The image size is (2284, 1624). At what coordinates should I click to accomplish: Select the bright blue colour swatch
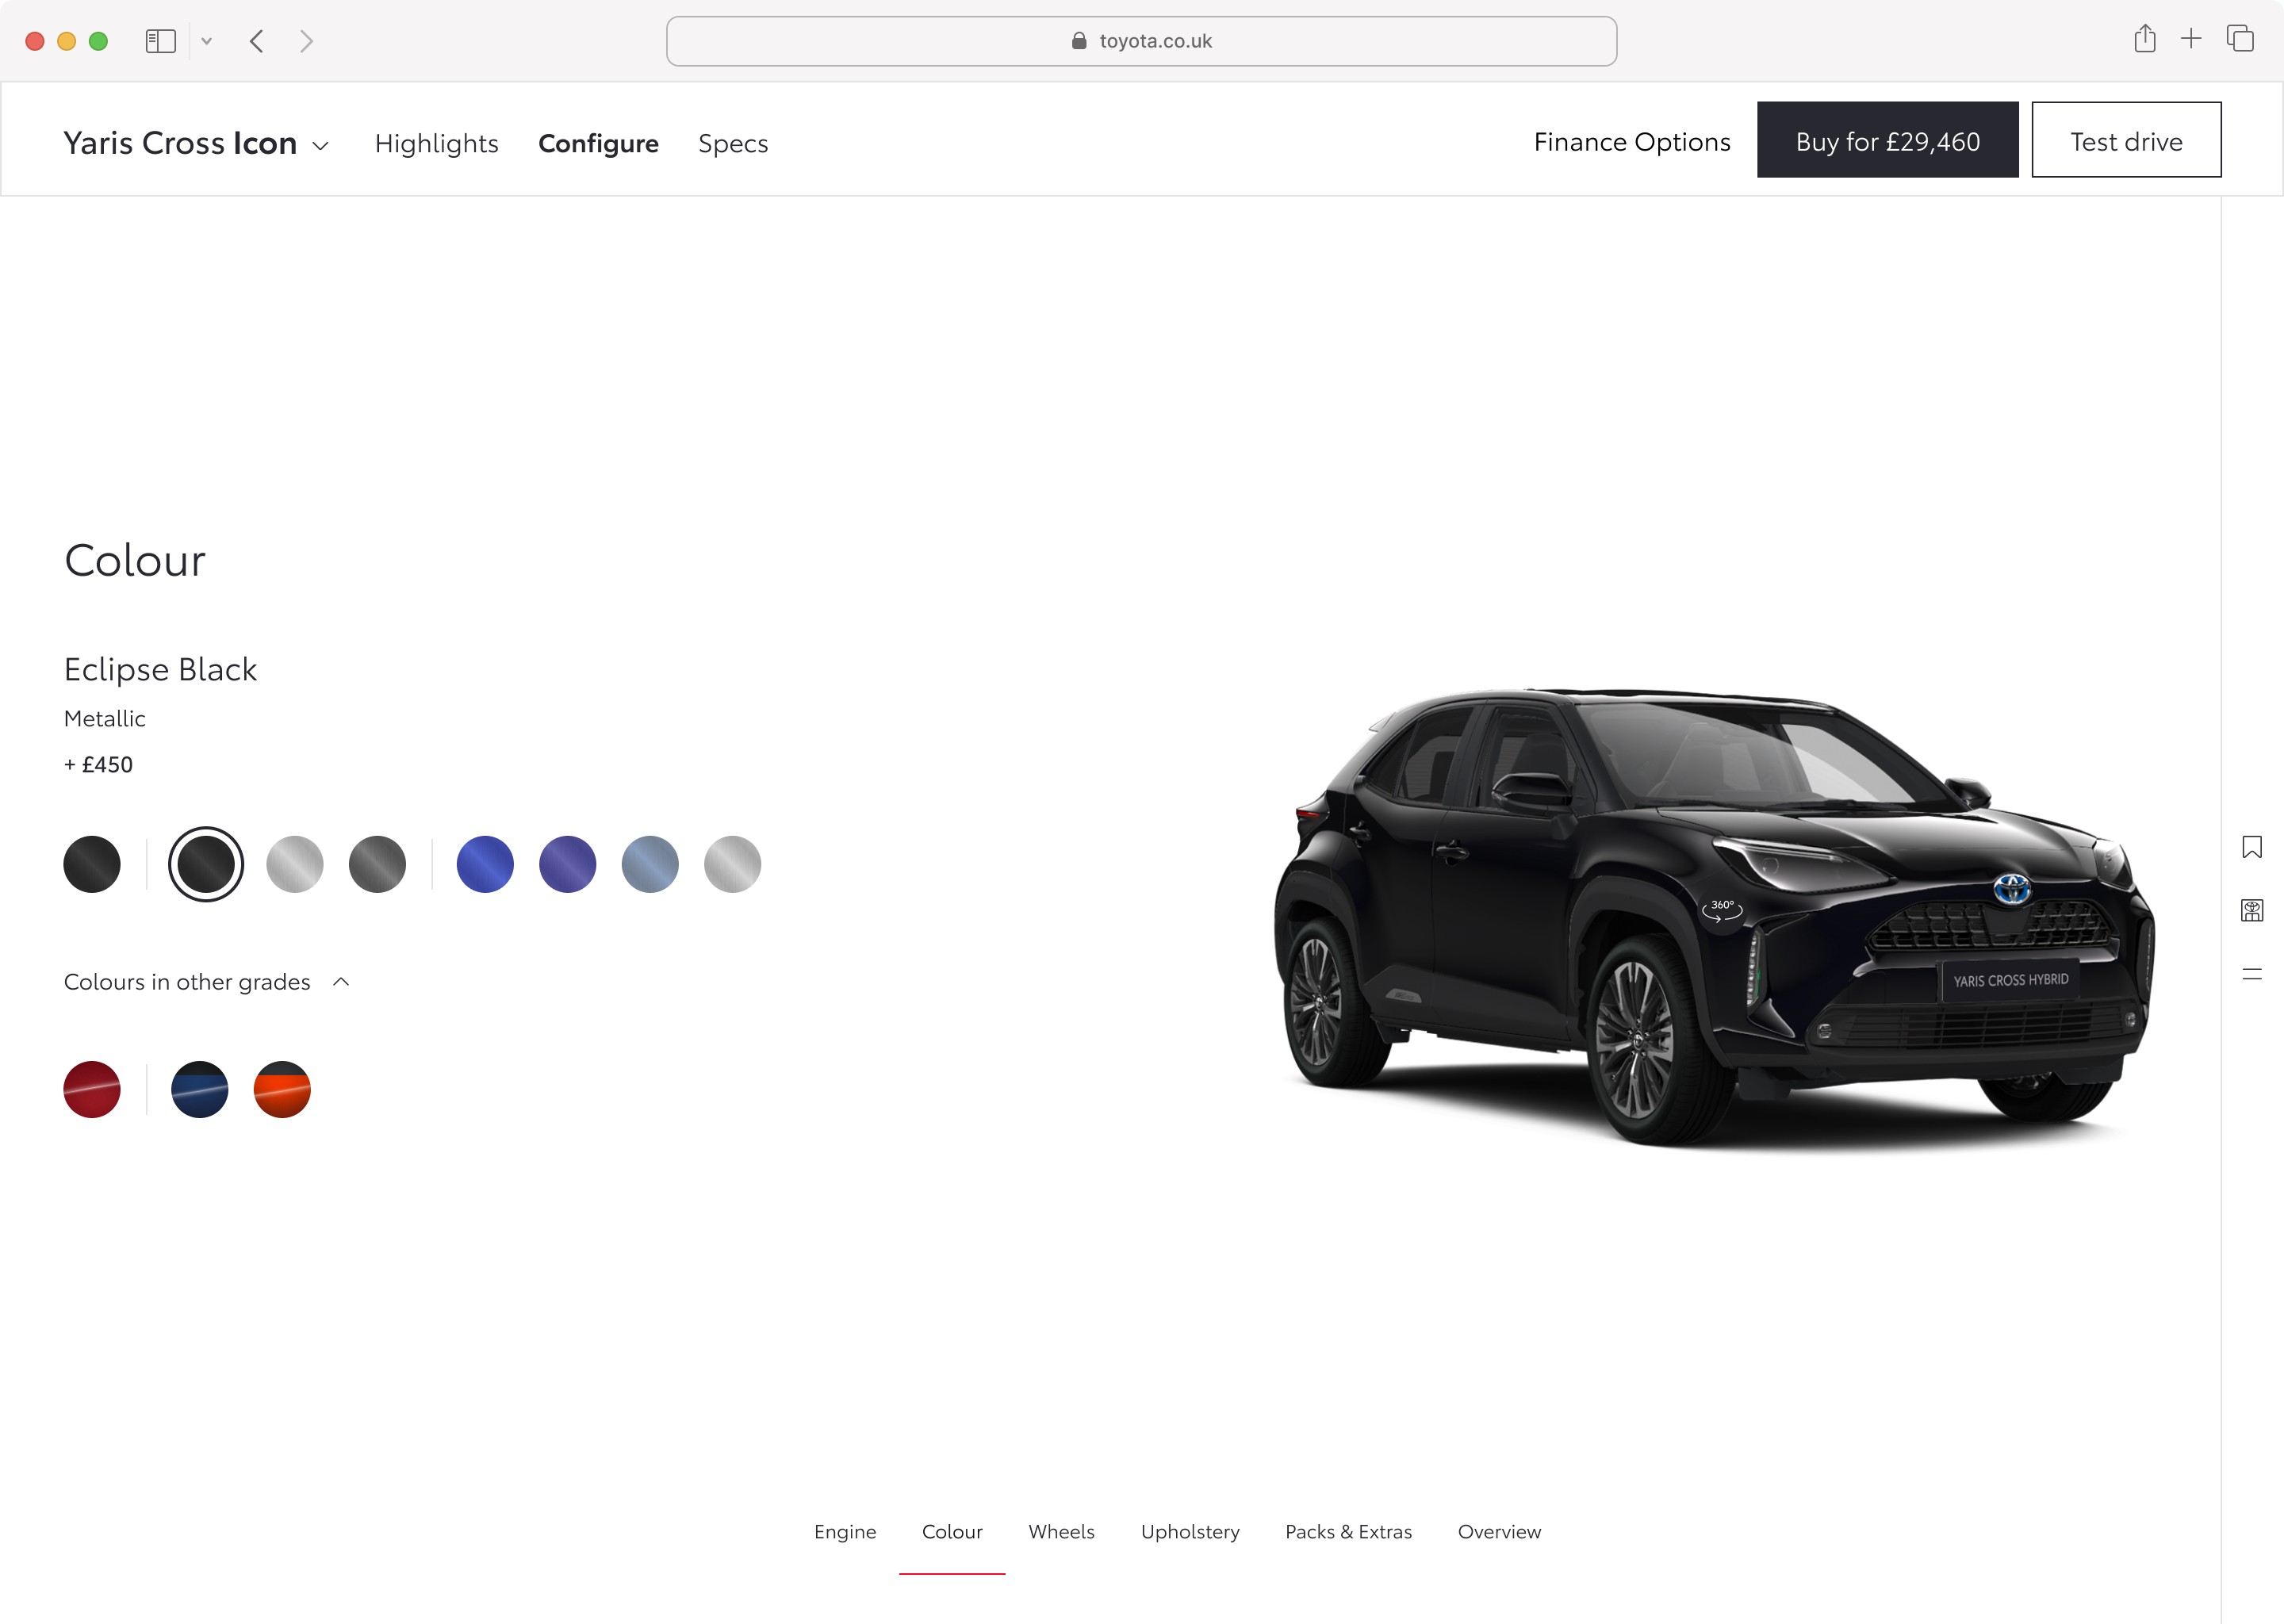coord(485,864)
